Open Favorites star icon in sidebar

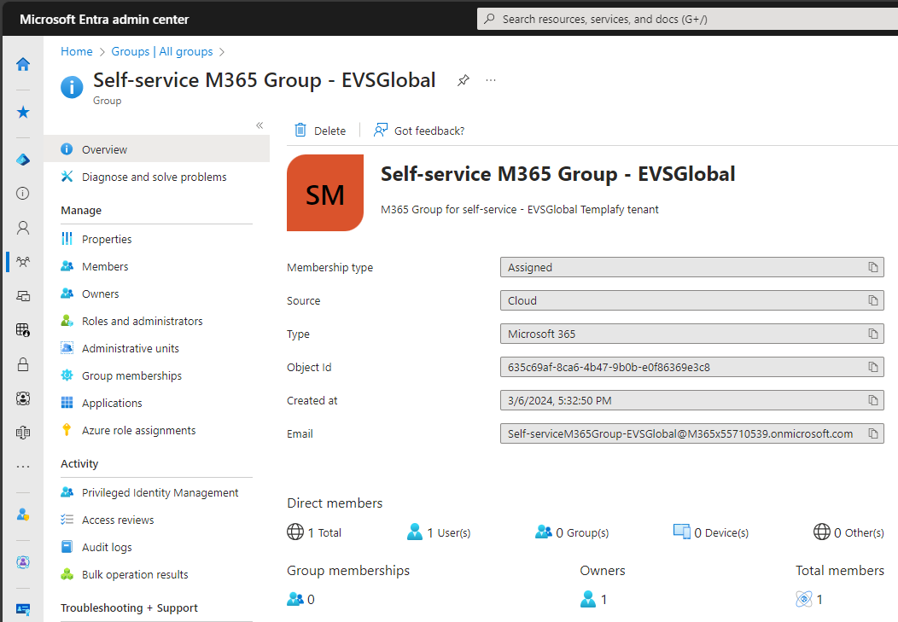[x=23, y=112]
